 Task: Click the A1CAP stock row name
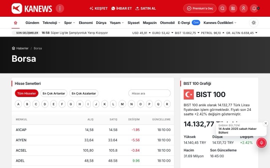21,130
